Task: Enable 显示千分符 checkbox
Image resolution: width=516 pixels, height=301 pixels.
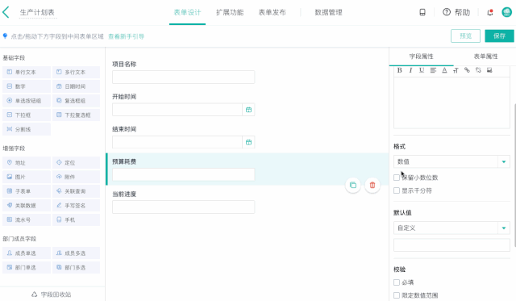Action: pos(397,190)
